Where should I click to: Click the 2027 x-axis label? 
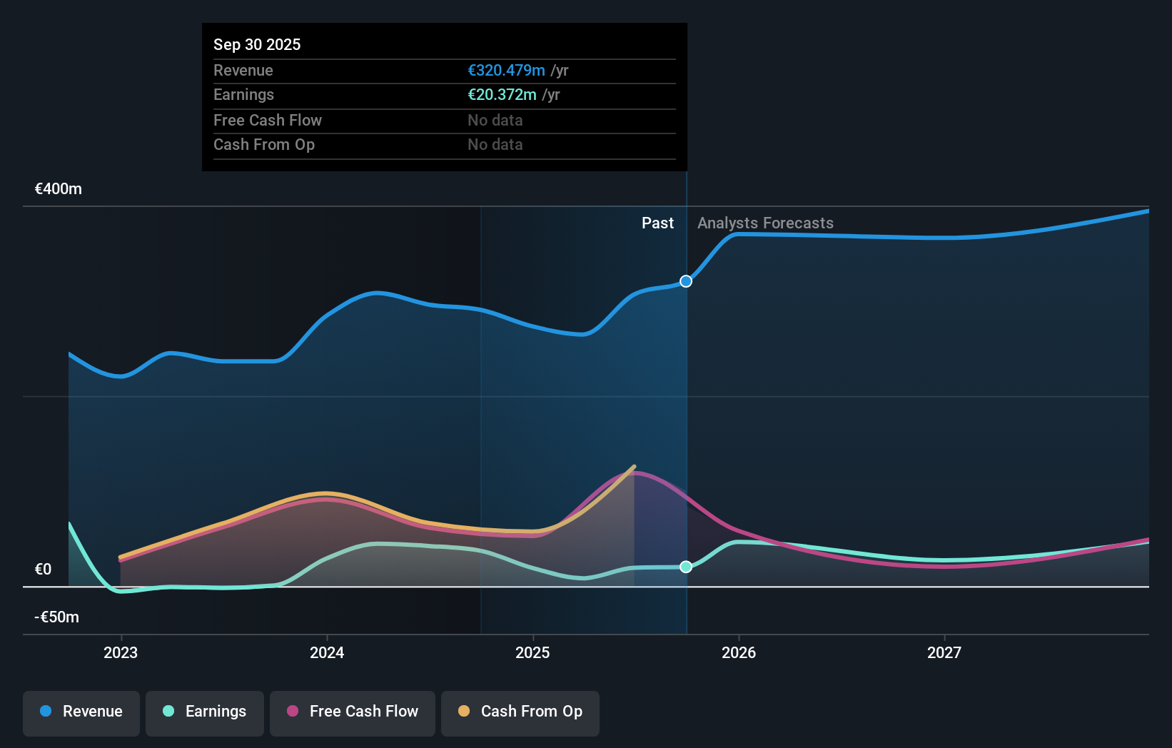(x=944, y=652)
